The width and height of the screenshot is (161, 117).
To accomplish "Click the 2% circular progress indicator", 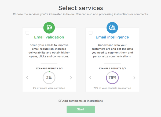I will click(x=49, y=78).
